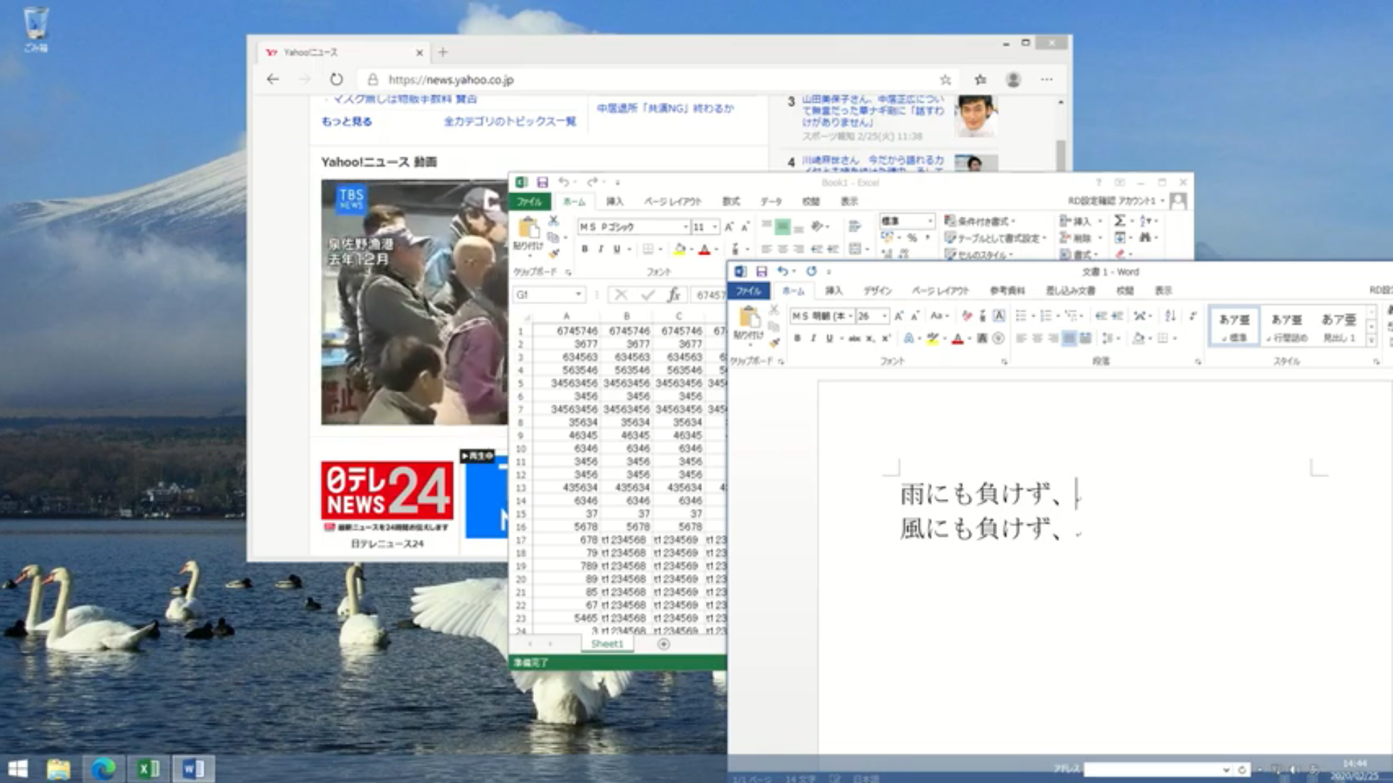Viewport: 1393px width, 783px height.
Task: Click the TBS News video thumbnail
Action: (414, 302)
